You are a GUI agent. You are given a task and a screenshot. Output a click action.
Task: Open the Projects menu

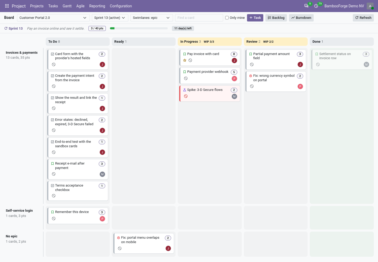[37, 6]
